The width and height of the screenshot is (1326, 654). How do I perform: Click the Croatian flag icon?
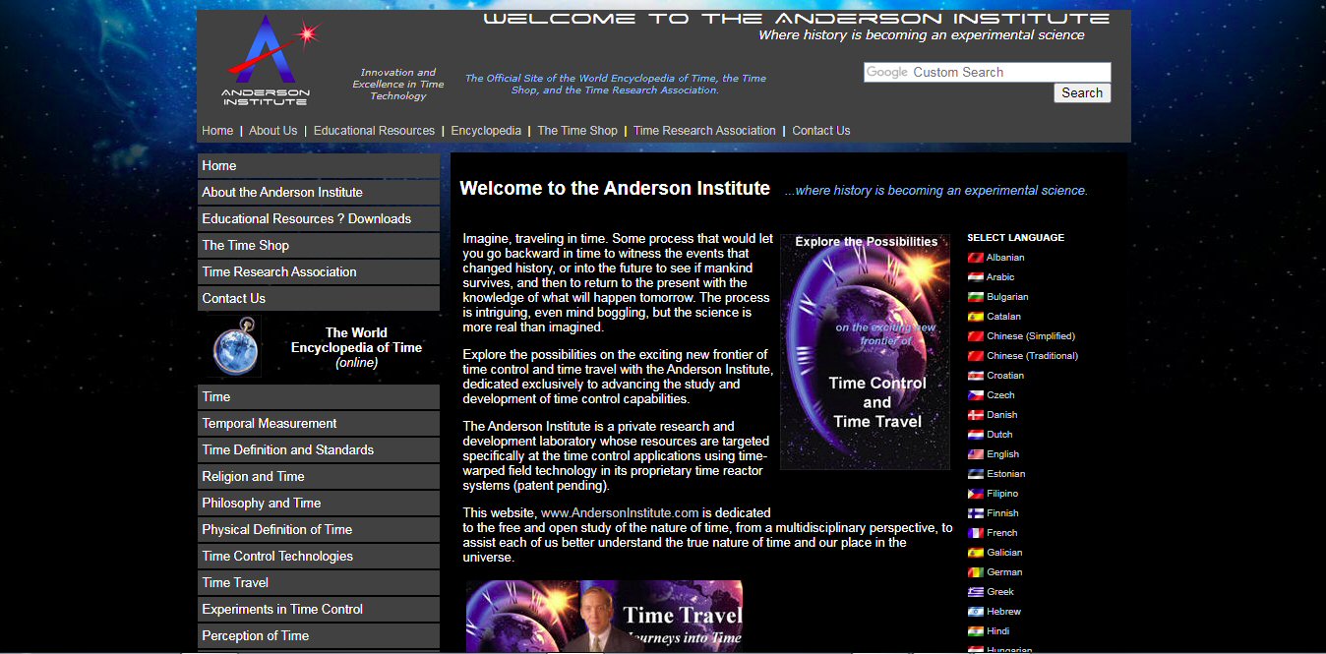click(976, 376)
